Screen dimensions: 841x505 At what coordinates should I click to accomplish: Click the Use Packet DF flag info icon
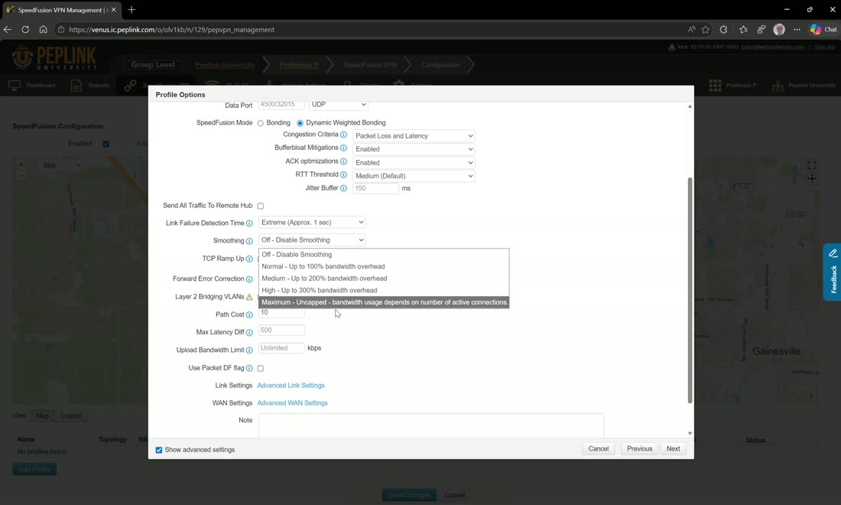click(249, 368)
